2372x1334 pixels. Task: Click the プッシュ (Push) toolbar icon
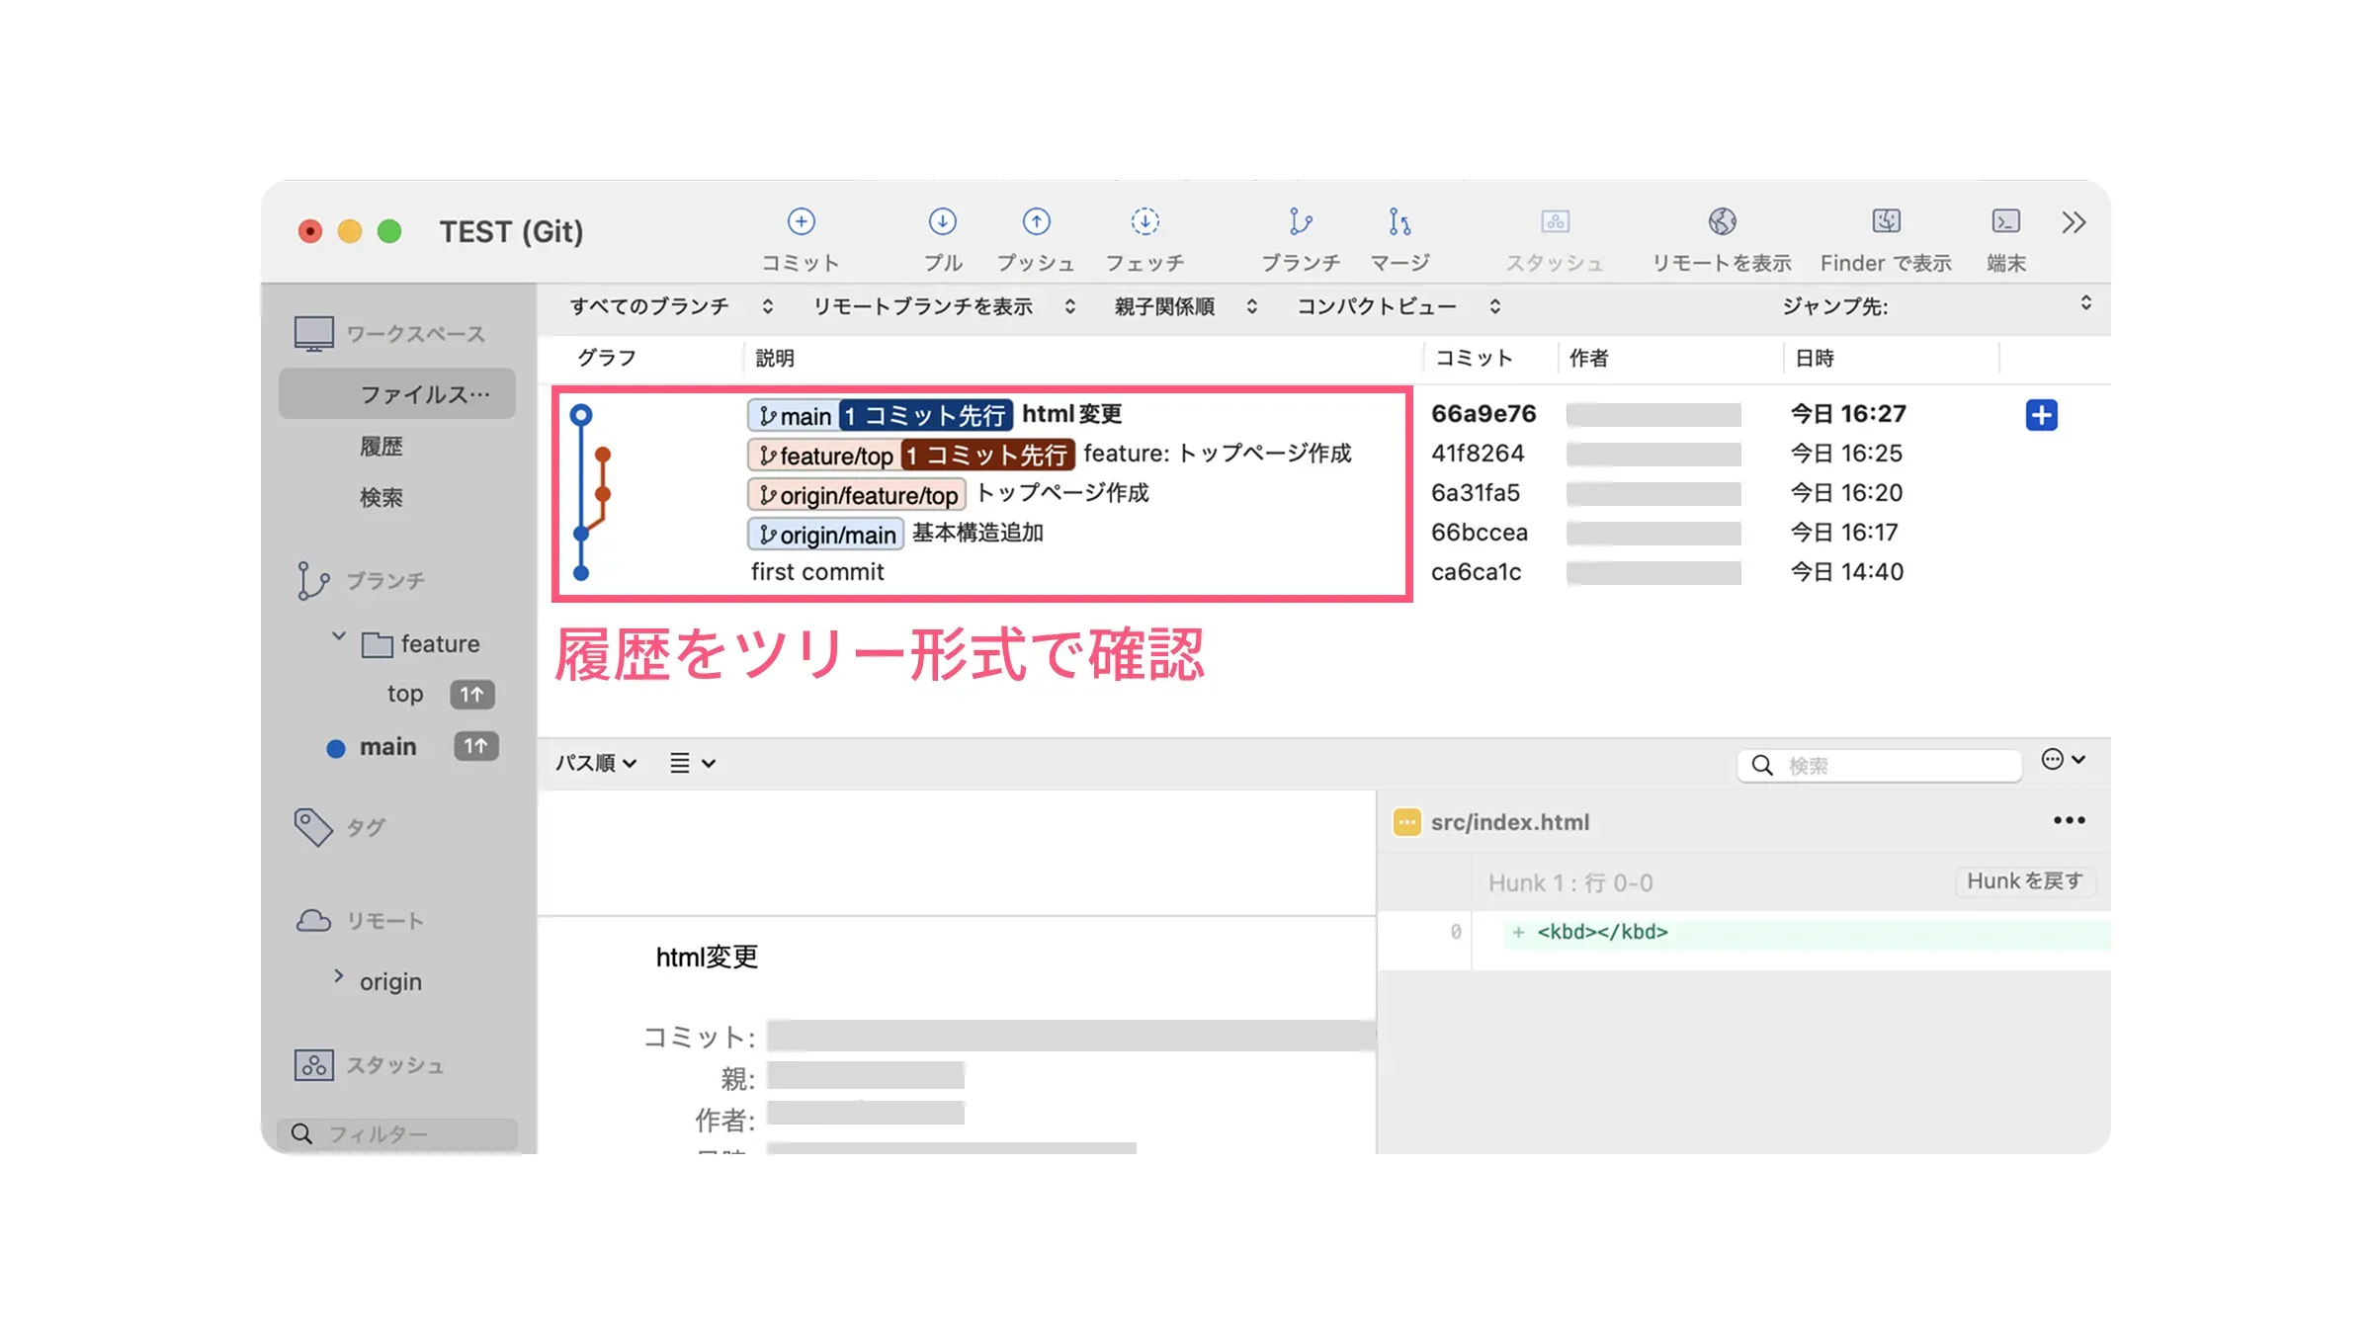1036,221
